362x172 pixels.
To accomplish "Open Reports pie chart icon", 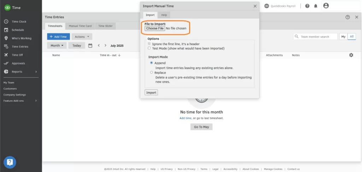I will pos(6,72).
